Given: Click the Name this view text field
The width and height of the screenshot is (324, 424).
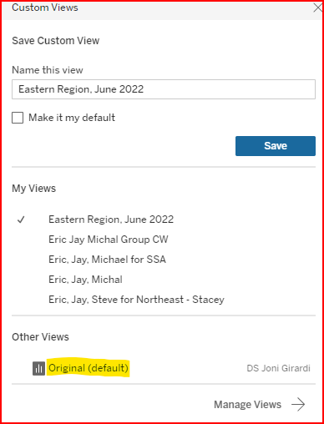Looking at the screenshot, I should pos(164,89).
